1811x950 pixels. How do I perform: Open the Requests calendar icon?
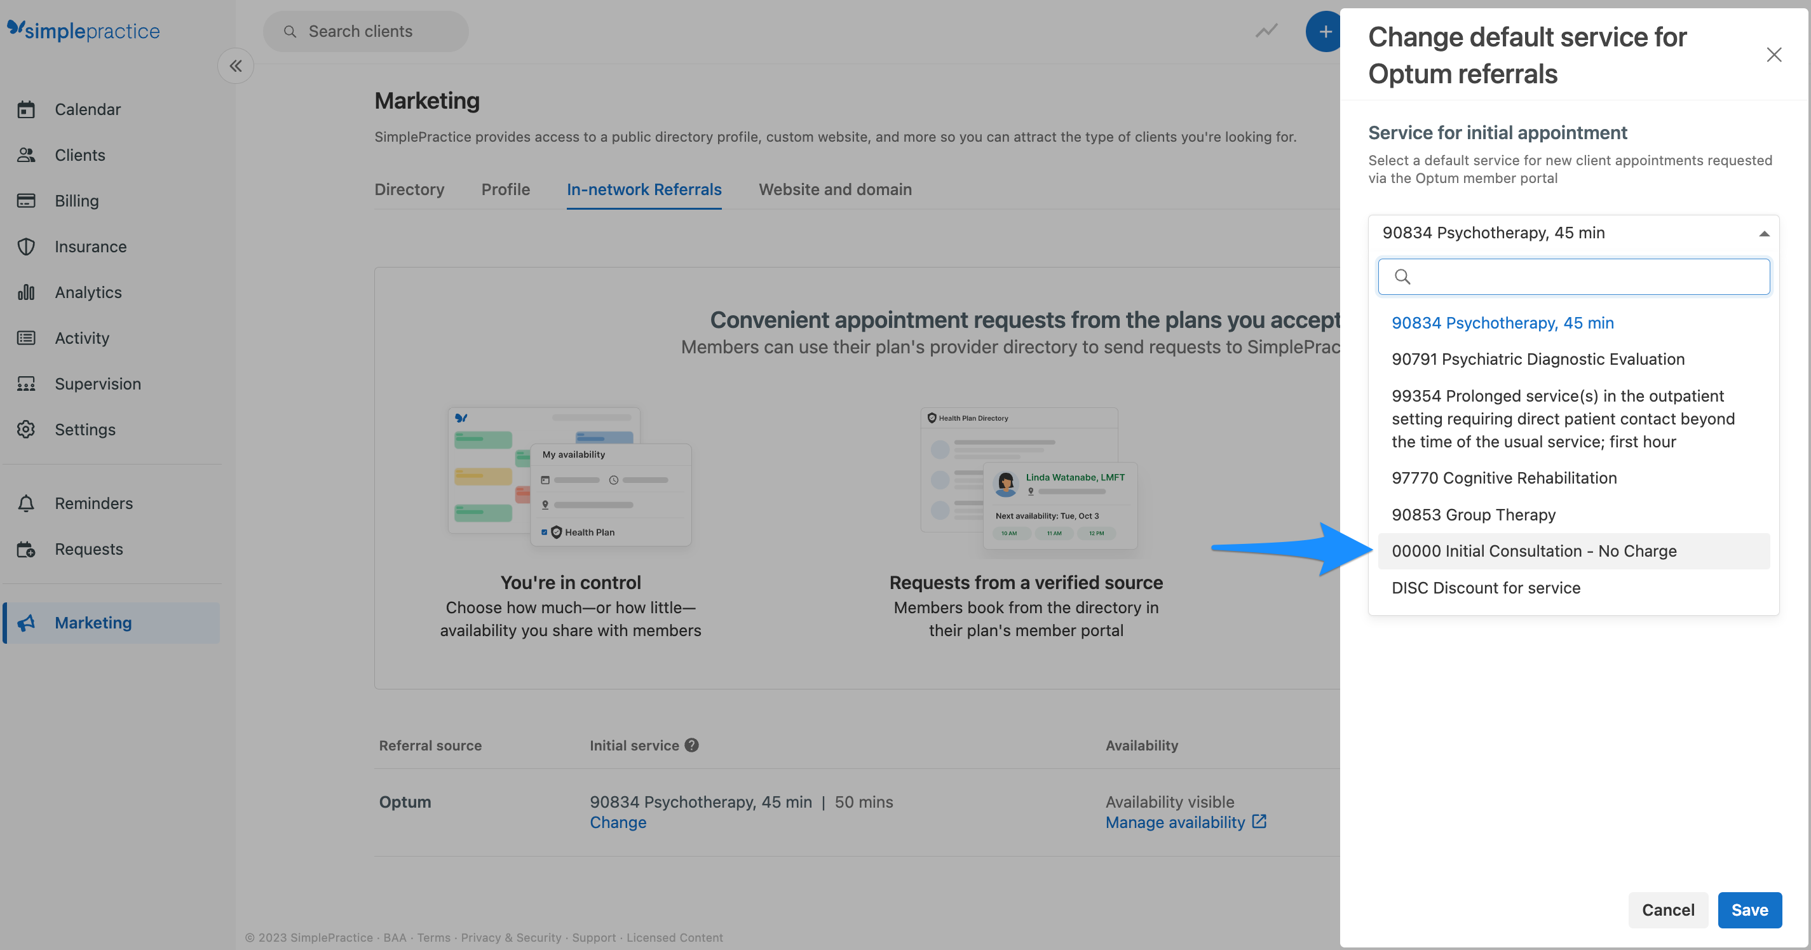pyautogui.click(x=26, y=549)
